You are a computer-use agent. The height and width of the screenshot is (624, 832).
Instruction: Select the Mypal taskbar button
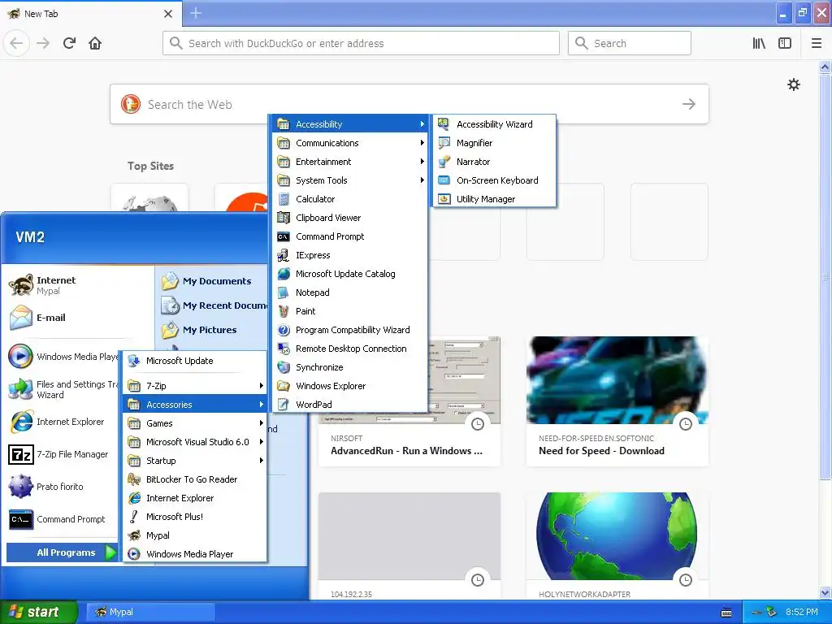coord(150,612)
